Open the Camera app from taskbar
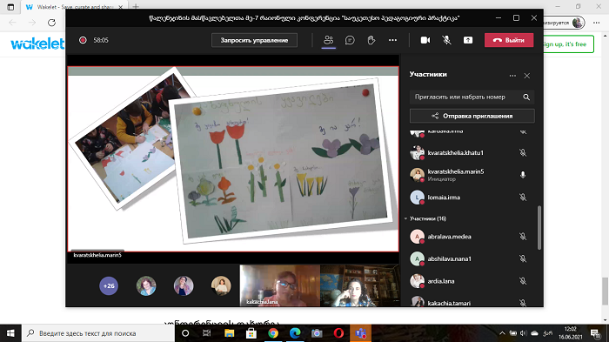 pyautogui.click(x=317, y=333)
